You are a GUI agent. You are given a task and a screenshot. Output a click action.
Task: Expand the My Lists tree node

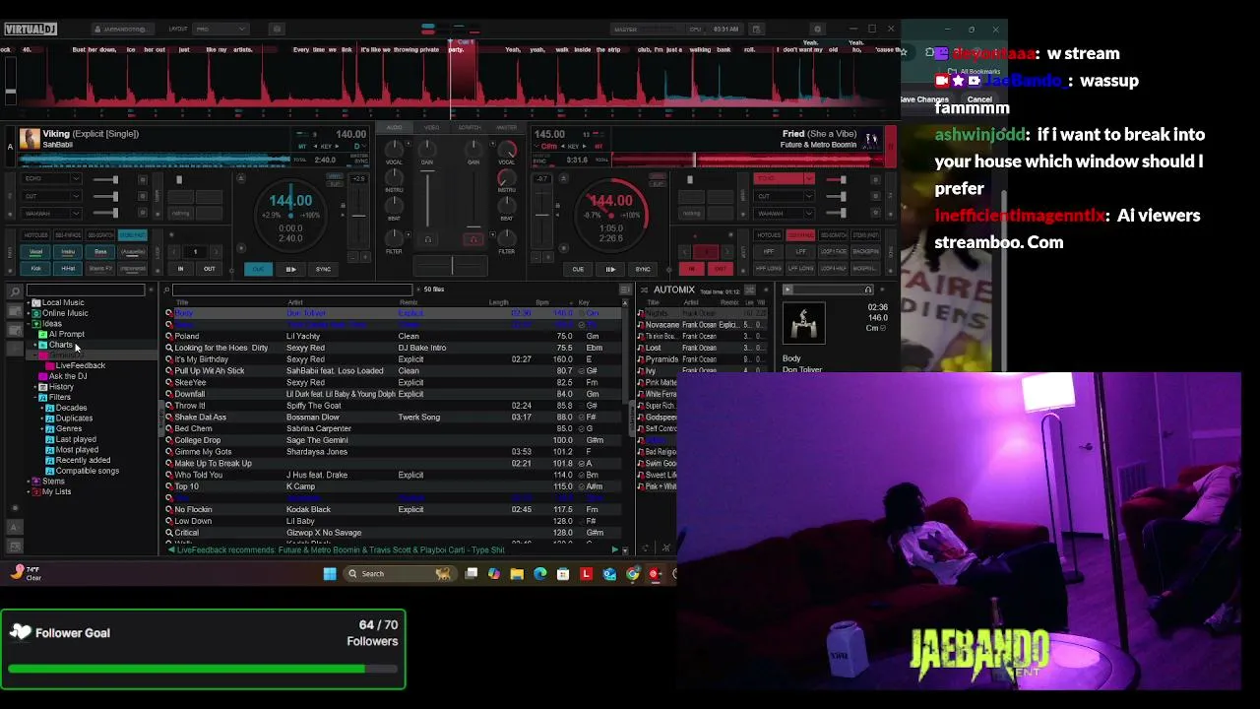[x=30, y=491]
